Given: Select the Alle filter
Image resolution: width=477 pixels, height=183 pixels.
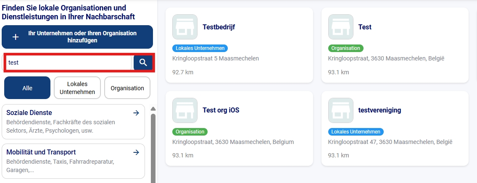Looking at the screenshot, I should pyautogui.click(x=27, y=88).
